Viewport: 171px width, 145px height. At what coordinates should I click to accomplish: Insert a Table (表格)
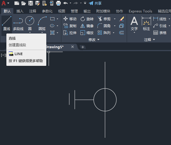point(160,33)
